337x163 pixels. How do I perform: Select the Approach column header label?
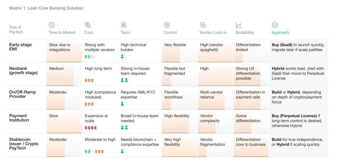(x=280, y=33)
